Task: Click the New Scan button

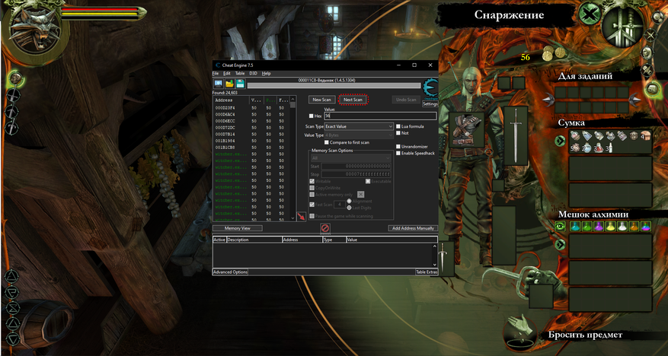Action: pos(321,100)
